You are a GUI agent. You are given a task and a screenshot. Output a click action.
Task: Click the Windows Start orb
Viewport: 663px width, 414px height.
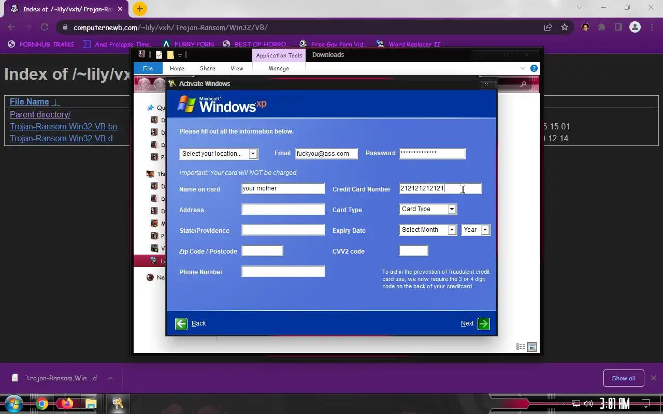click(15, 404)
